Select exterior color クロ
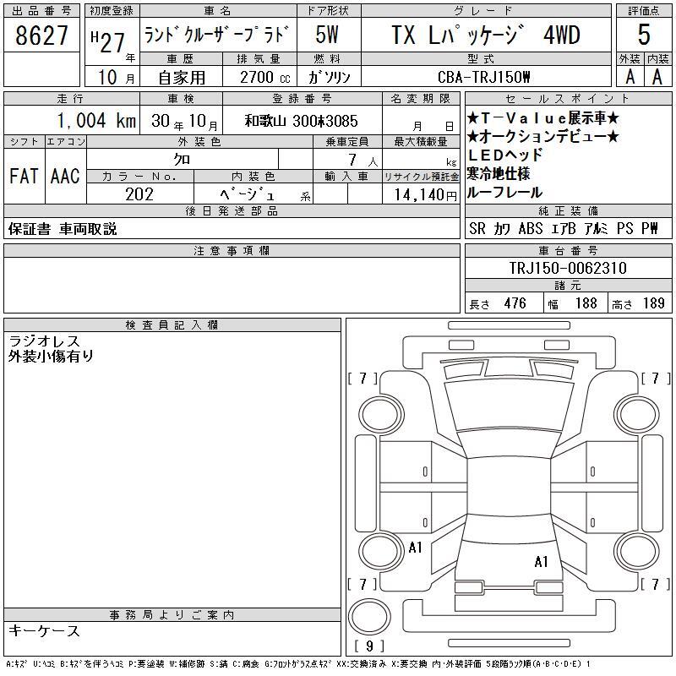676x676 pixels. tap(182, 160)
